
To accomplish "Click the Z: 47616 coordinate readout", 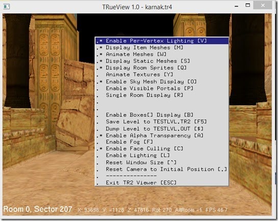I will 138,210.
